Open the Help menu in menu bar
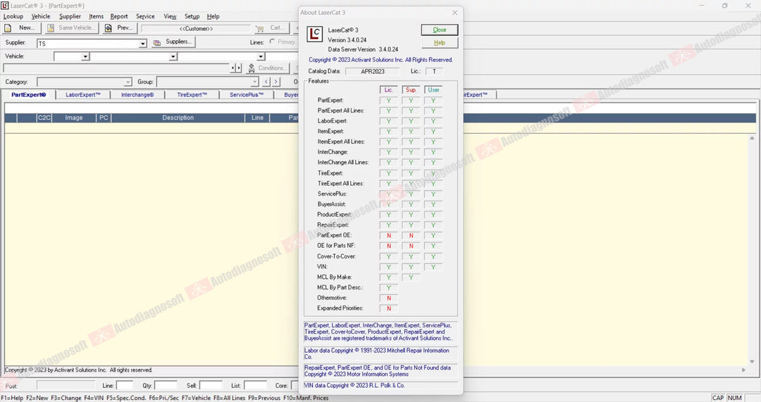Screen dimensions: 761x402 tap(213, 16)
